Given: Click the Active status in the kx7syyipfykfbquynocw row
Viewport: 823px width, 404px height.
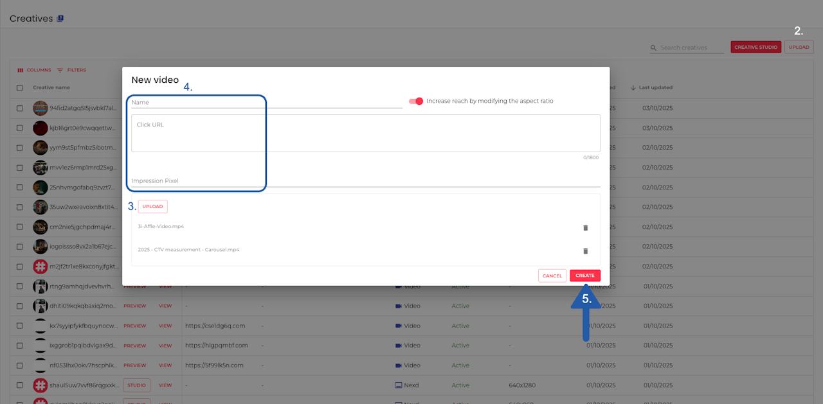Looking at the screenshot, I should [460, 326].
